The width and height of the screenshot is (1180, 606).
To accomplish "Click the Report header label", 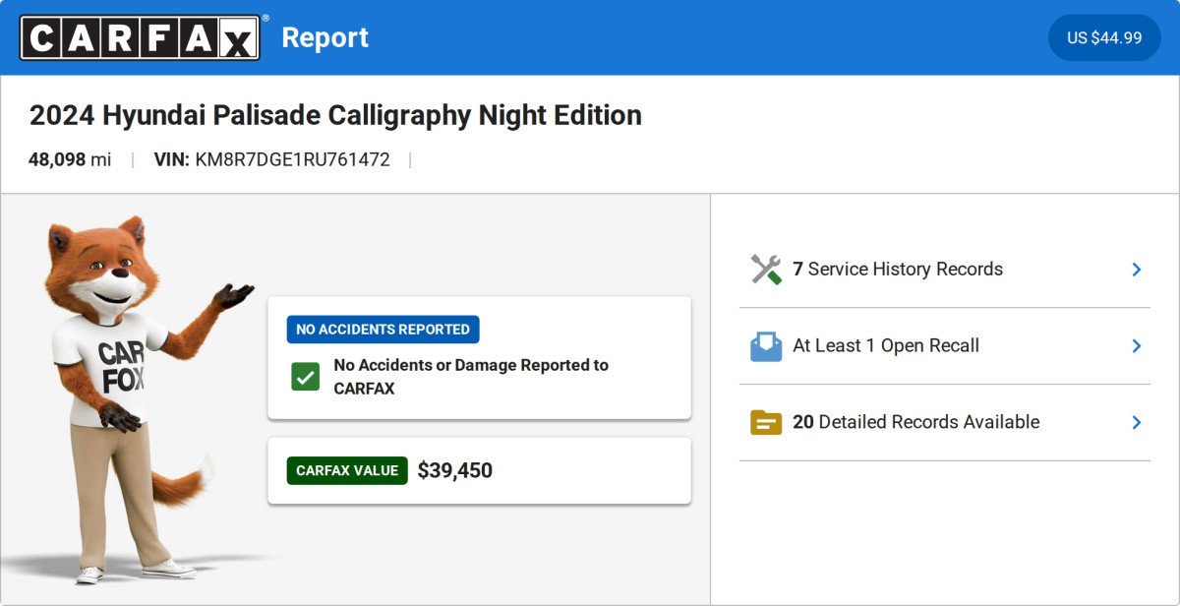I will coord(325,37).
